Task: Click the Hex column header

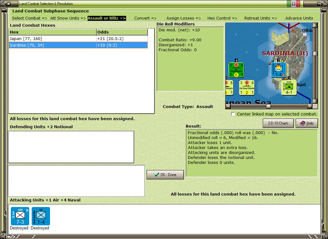Action: pyautogui.click(x=52, y=32)
